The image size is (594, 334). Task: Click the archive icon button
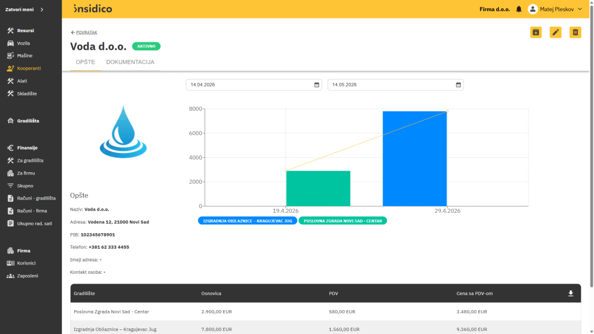point(535,32)
